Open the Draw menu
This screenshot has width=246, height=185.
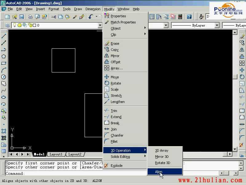(78, 9)
